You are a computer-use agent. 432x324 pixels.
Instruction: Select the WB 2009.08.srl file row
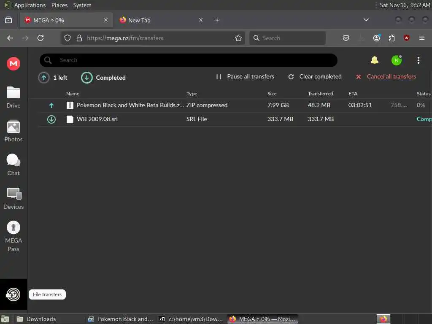coord(235,119)
